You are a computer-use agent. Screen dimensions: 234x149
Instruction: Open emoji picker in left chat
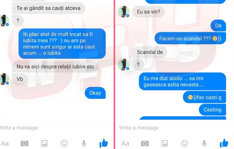[64, 143]
